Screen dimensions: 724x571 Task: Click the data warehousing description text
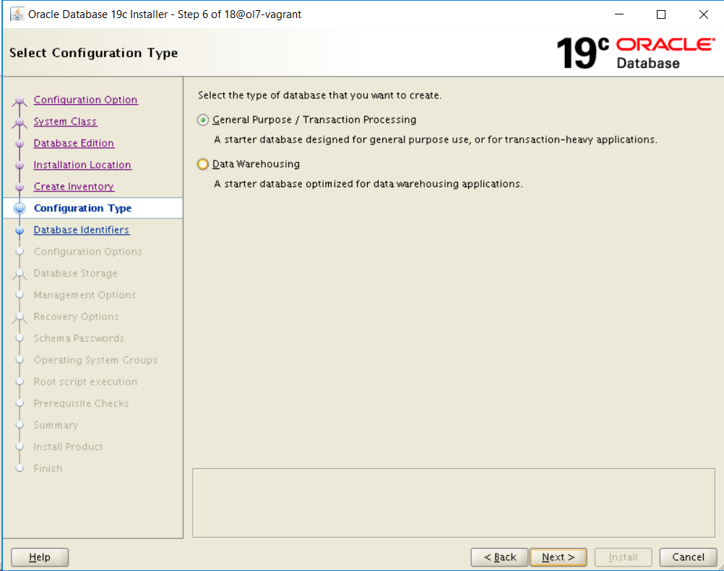pyautogui.click(x=369, y=184)
